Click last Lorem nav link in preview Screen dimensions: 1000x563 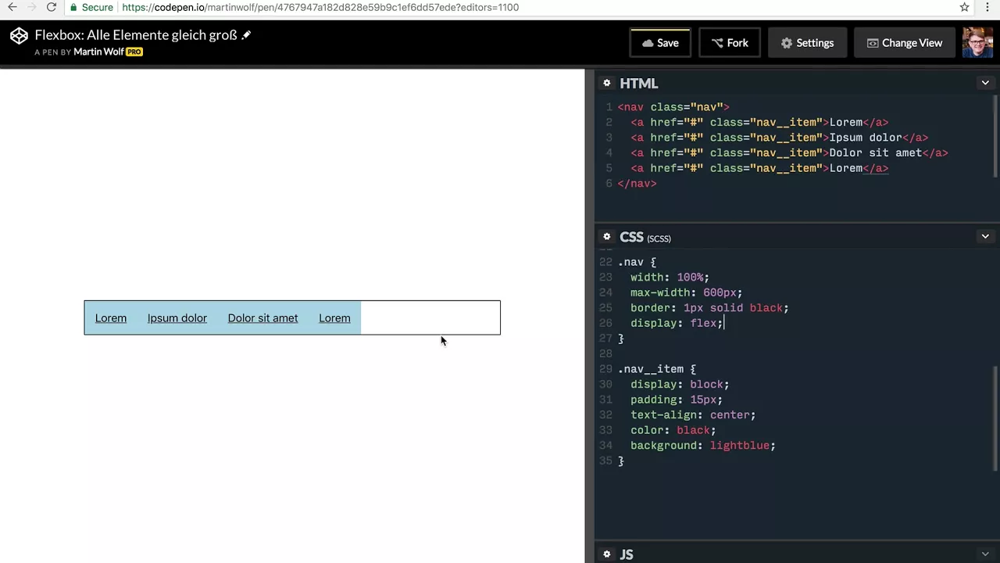(x=334, y=318)
